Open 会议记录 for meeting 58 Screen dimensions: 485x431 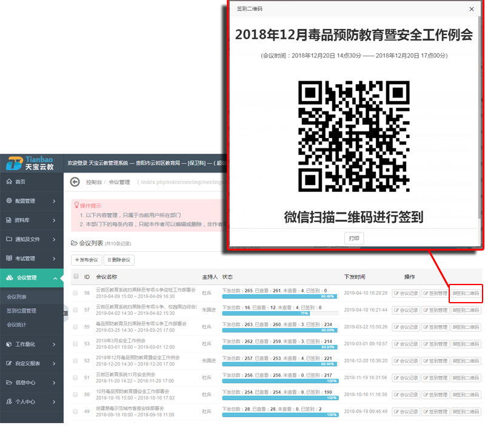[406, 294]
